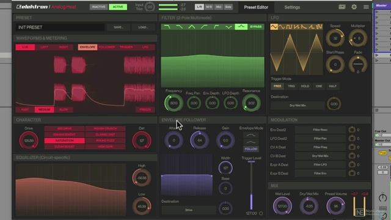Image resolution: width=391 pixels, height=220 pixels.
Task: Open CV A Dest dropdown showing Filter Freq
Action: pos(320,147)
